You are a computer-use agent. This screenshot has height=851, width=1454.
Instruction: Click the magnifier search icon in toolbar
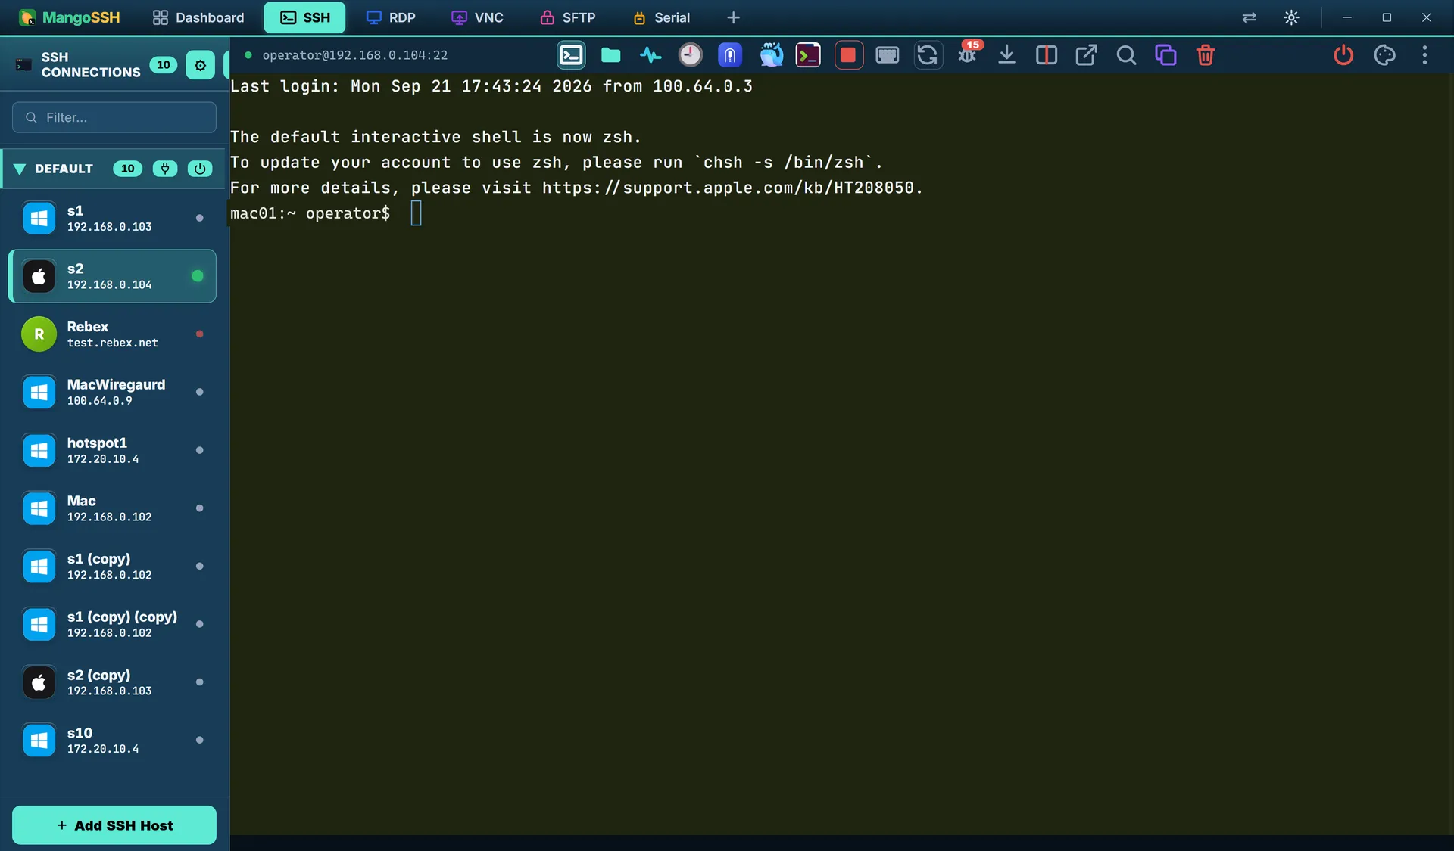click(x=1126, y=55)
